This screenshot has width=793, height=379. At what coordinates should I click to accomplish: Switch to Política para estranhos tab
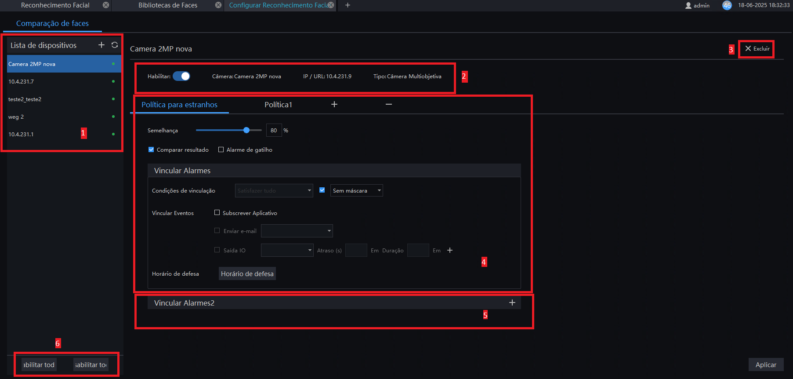[179, 105]
